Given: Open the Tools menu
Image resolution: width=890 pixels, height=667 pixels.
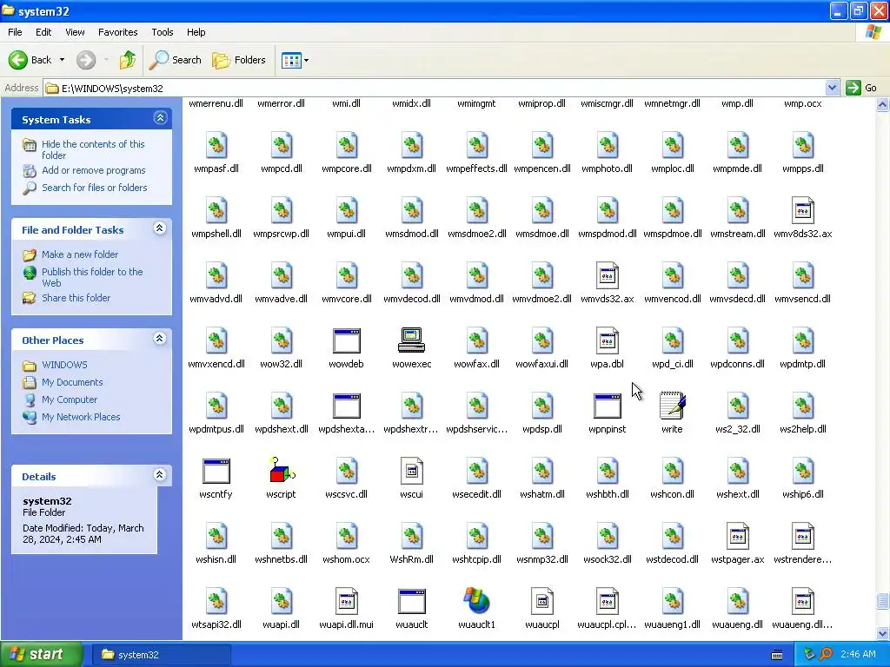Looking at the screenshot, I should [163, 32].
